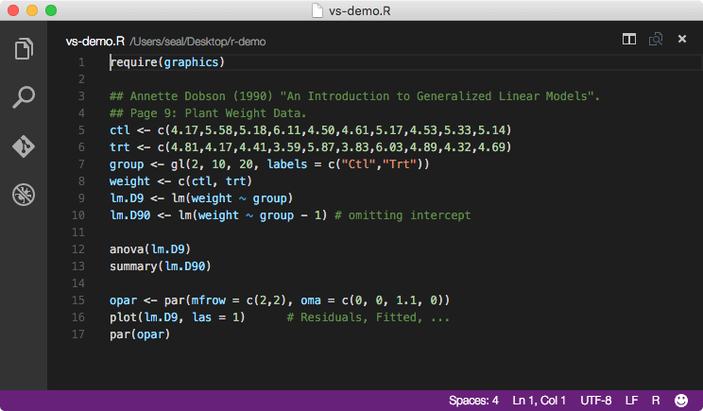Click line number 10 in the gutter

point(78,215)
